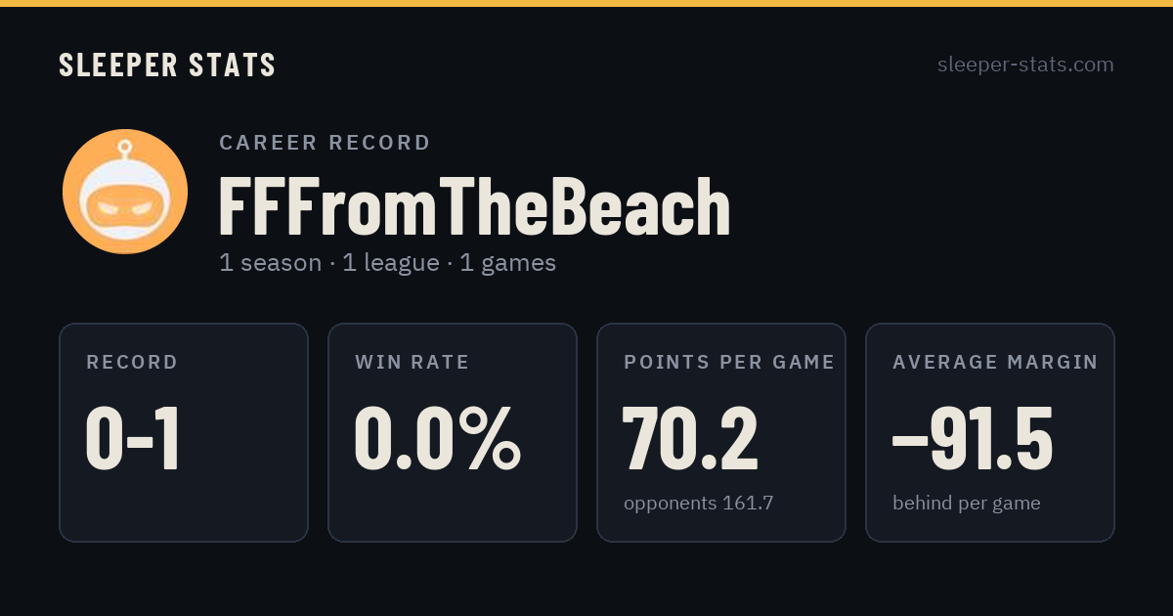1173x616 pixels.
Task: Click the CAREER RECORD label
Action: [x=325, y=143]
